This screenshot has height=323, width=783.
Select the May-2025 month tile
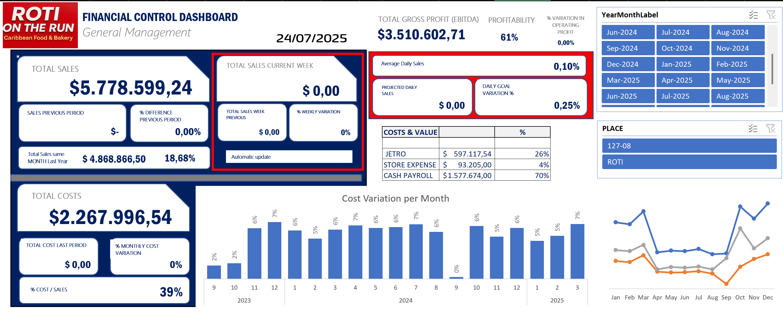[738, 80]
